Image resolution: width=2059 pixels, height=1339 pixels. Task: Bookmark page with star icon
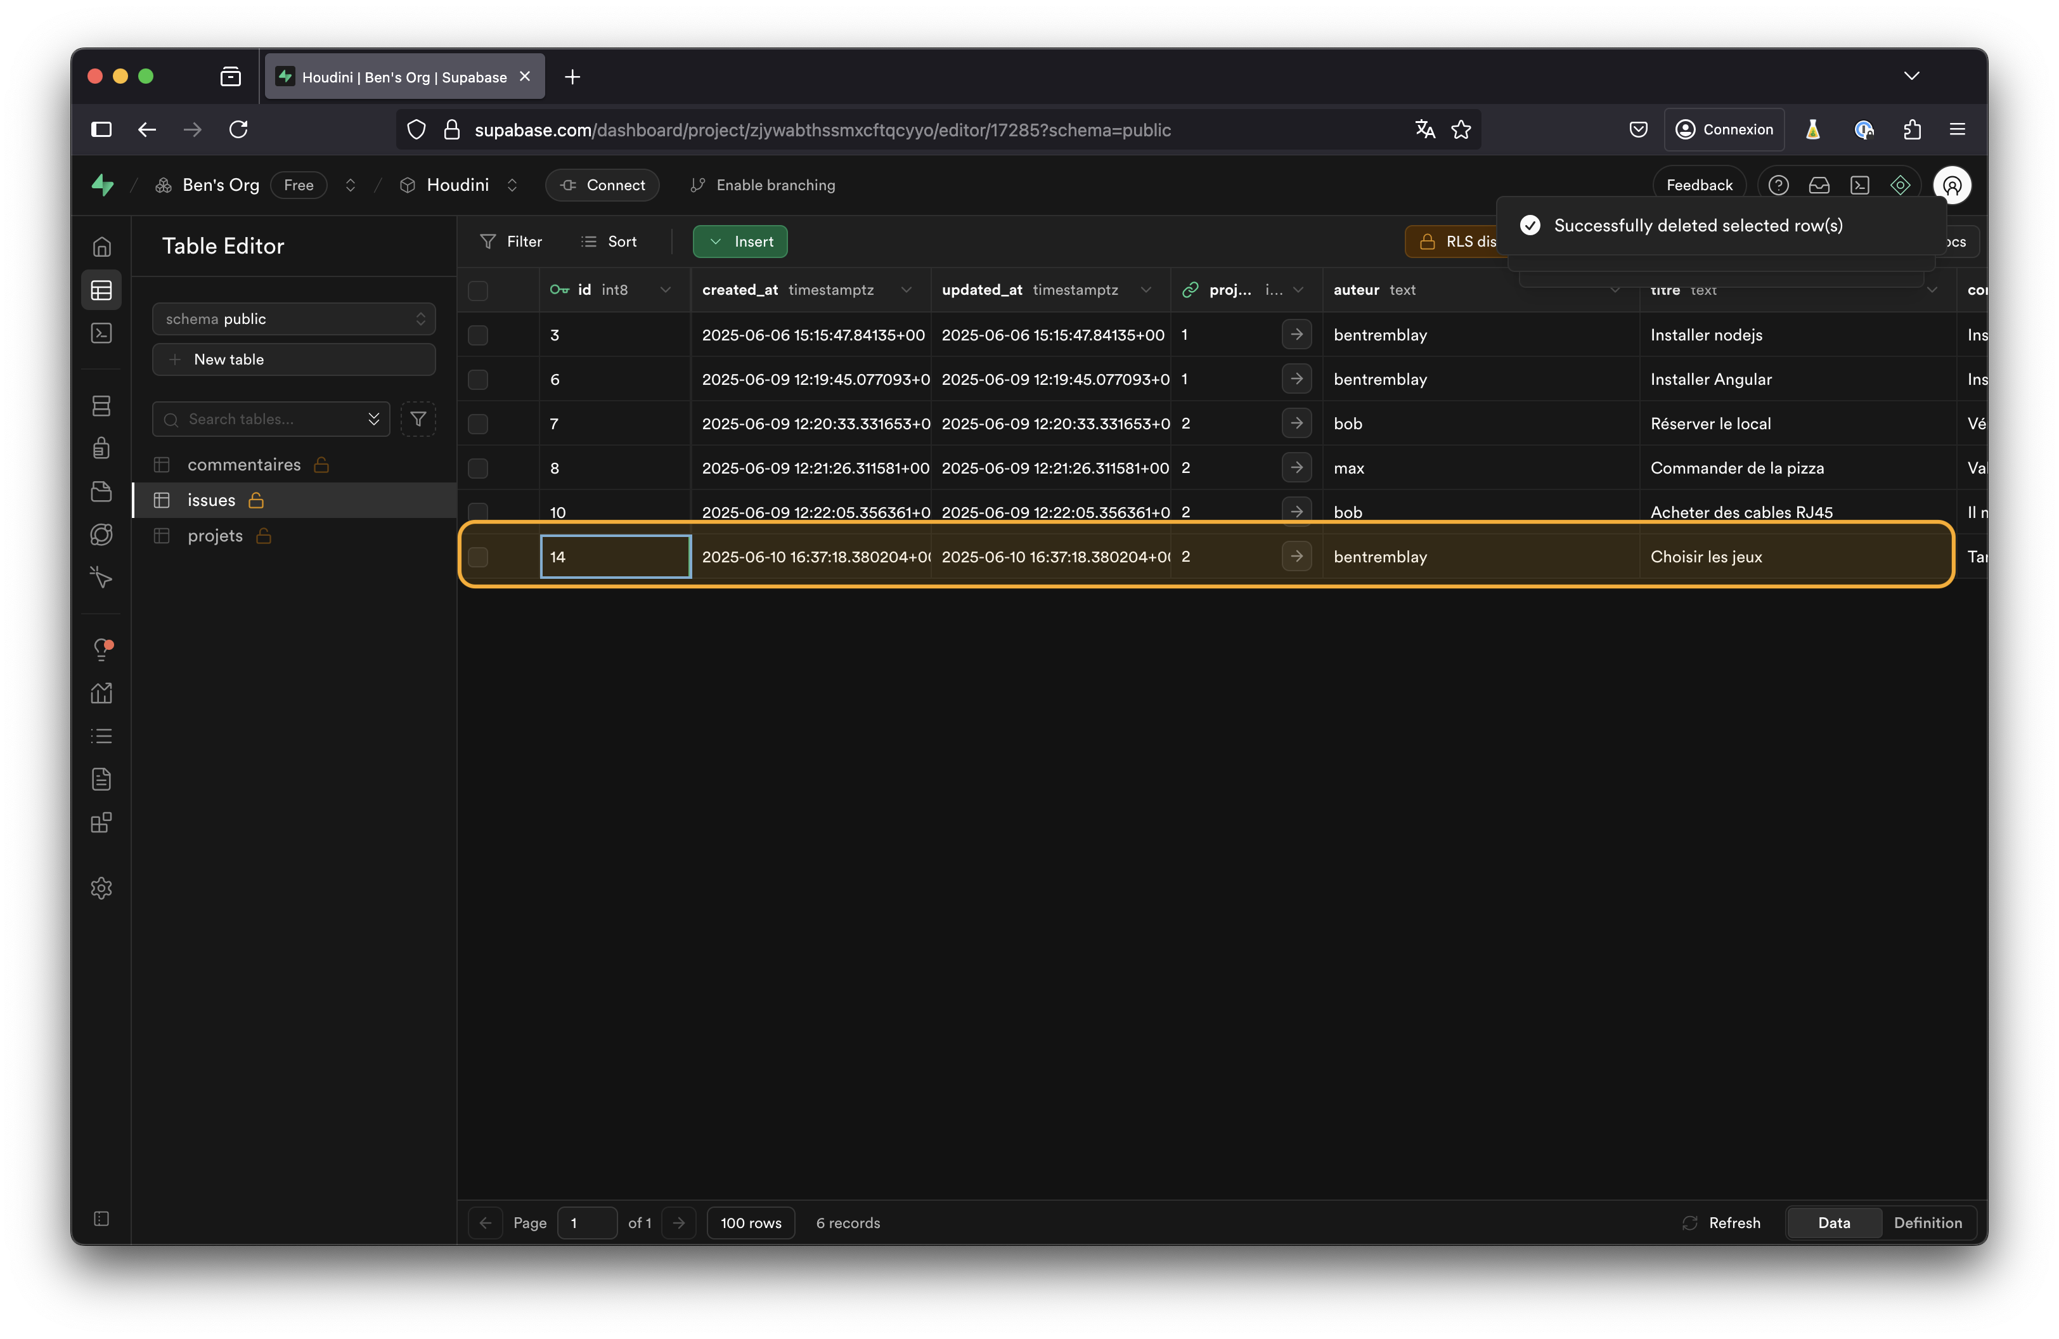point(1461,130)
